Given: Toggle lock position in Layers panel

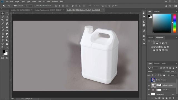Looking at the screenshot, I should tap(158, 75).
